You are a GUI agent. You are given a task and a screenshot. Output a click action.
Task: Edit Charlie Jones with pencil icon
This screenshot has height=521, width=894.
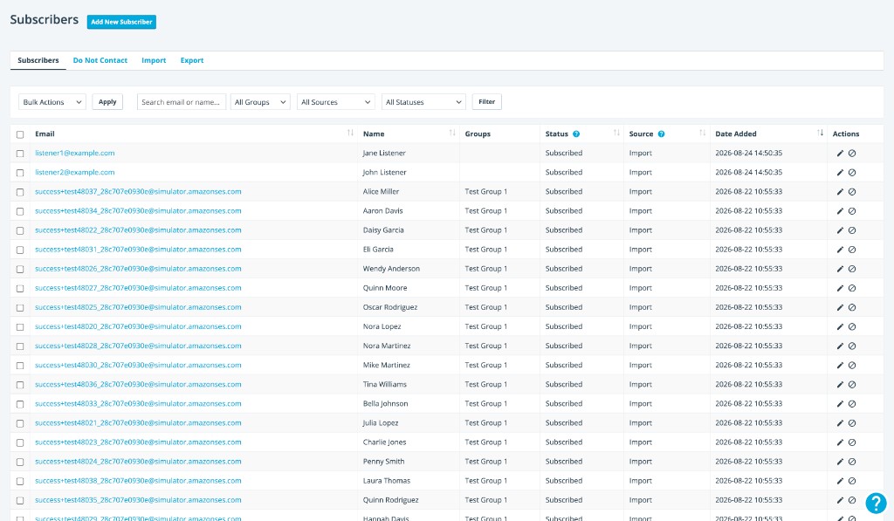[840, 443]
